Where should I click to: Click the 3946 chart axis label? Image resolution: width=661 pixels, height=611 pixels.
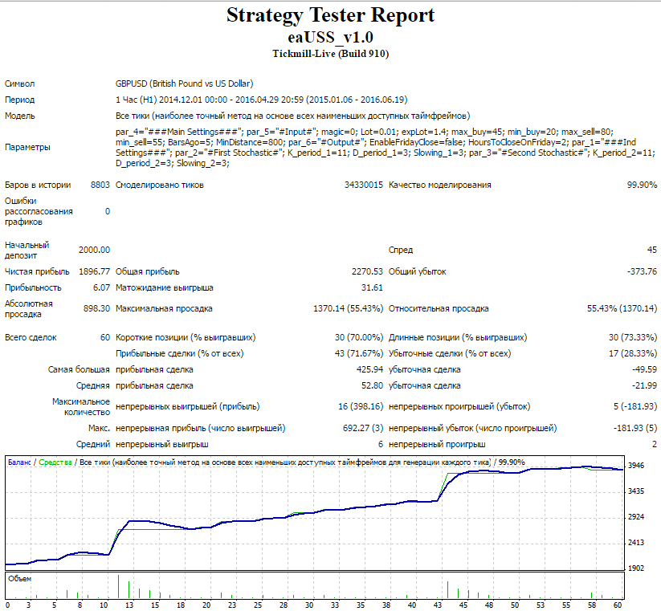[636, 465]
